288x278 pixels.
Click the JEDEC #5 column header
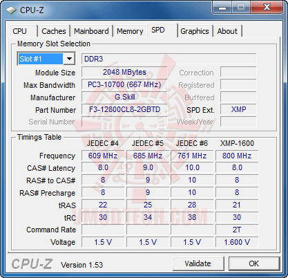pos(148,143)
